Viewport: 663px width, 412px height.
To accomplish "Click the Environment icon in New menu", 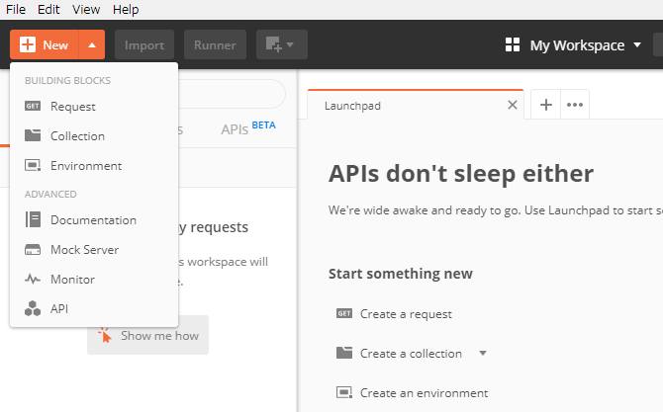I will (x=33, y=166).
